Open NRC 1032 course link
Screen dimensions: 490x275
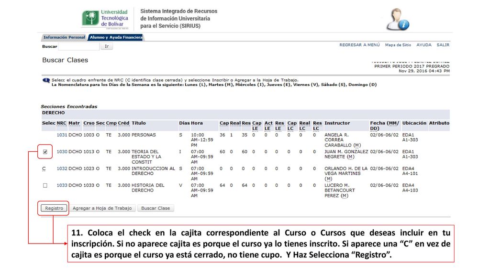[x=62, y=169]
